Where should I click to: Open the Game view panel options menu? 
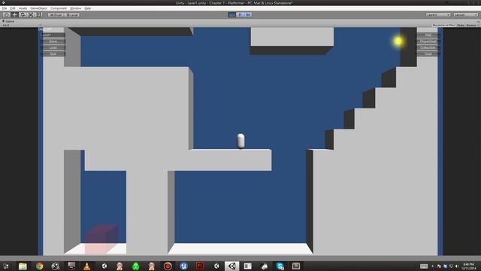[x=478, y=22]
